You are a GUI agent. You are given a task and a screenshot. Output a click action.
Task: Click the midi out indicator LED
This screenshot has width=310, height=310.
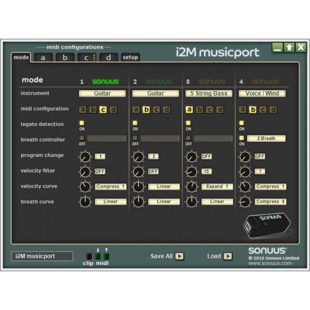point(106,256)
